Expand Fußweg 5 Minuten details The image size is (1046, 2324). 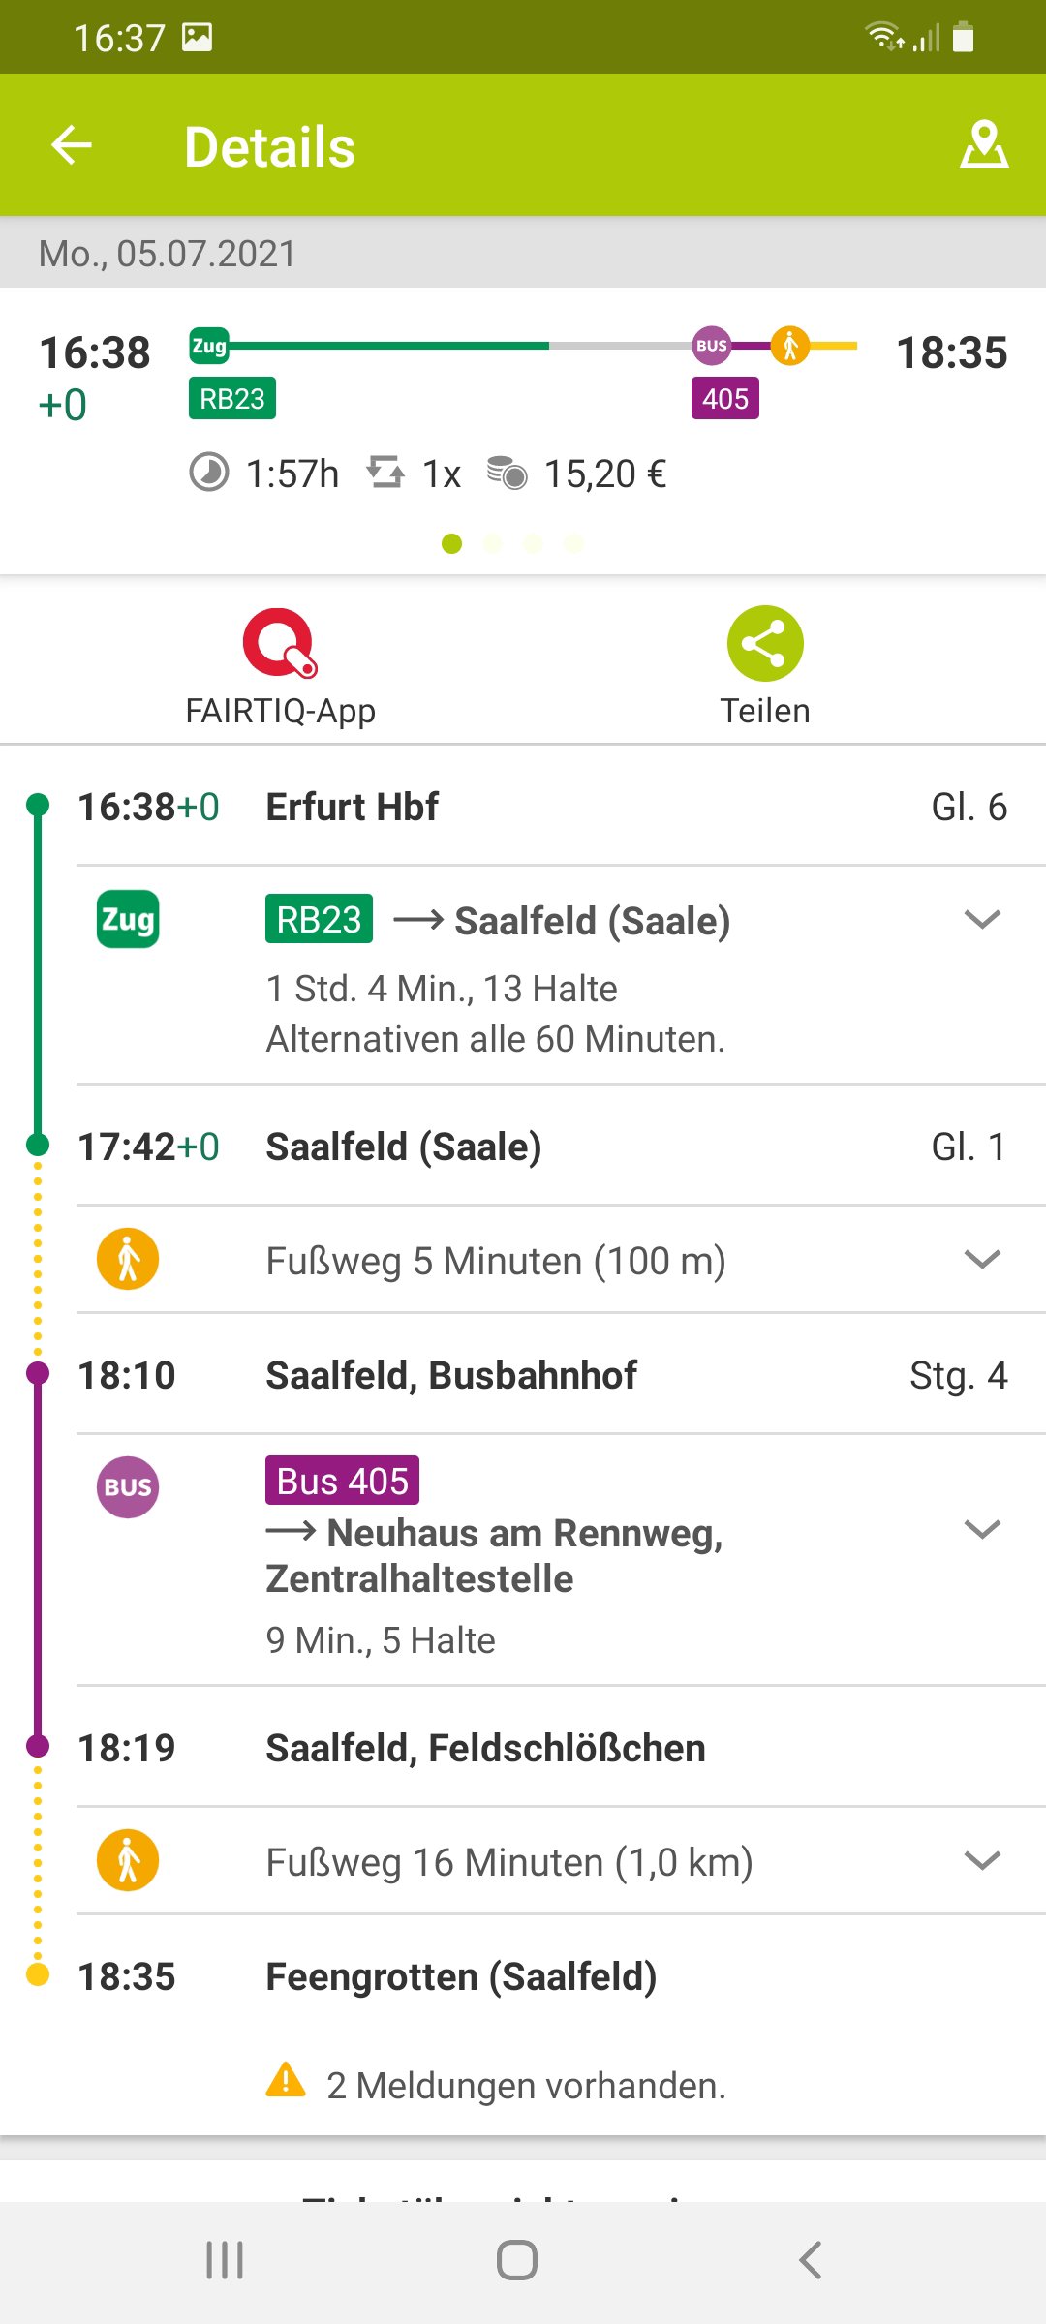click(982, 1260)
